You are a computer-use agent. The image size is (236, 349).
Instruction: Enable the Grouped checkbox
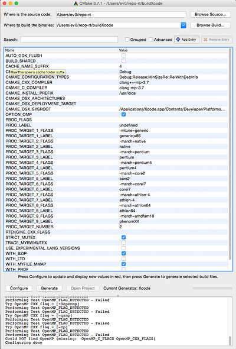tap(127, 40)
